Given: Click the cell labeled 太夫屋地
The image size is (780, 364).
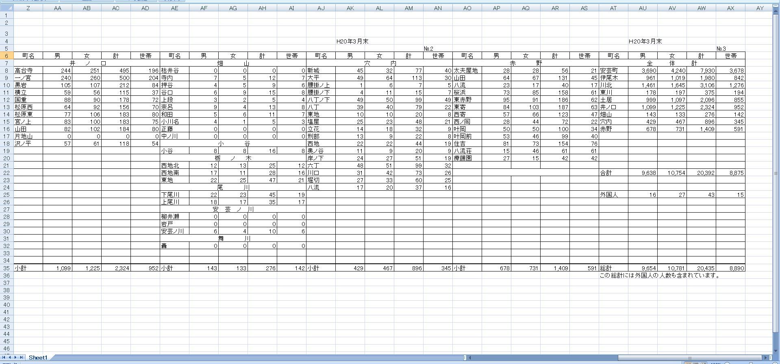Looking at the screenshot, I should [x=467, y=71].
